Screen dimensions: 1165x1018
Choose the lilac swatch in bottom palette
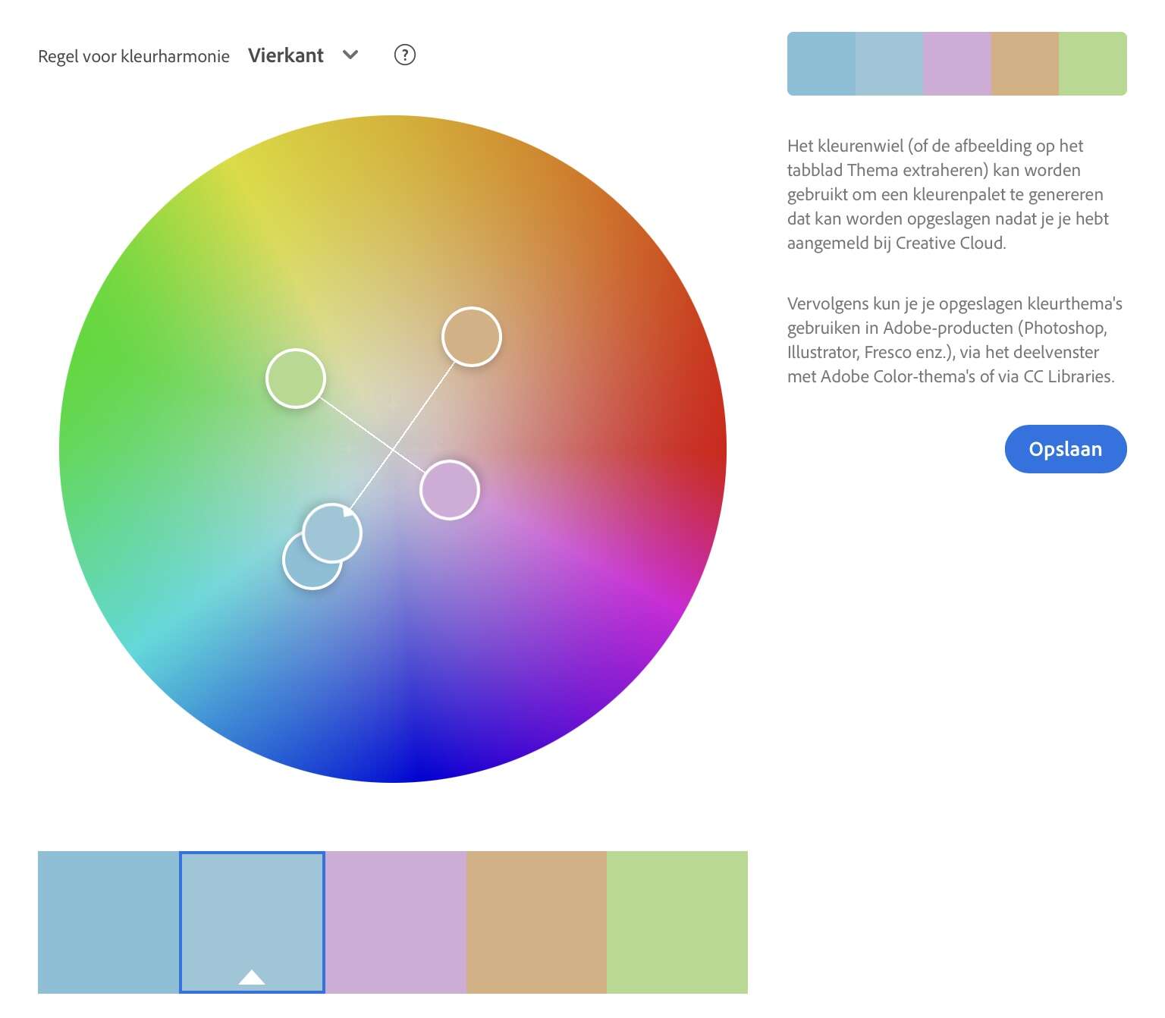tap(395, 922)
